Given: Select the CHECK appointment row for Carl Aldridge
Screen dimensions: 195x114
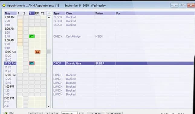Looking at the screenshot, I should 123,36.
